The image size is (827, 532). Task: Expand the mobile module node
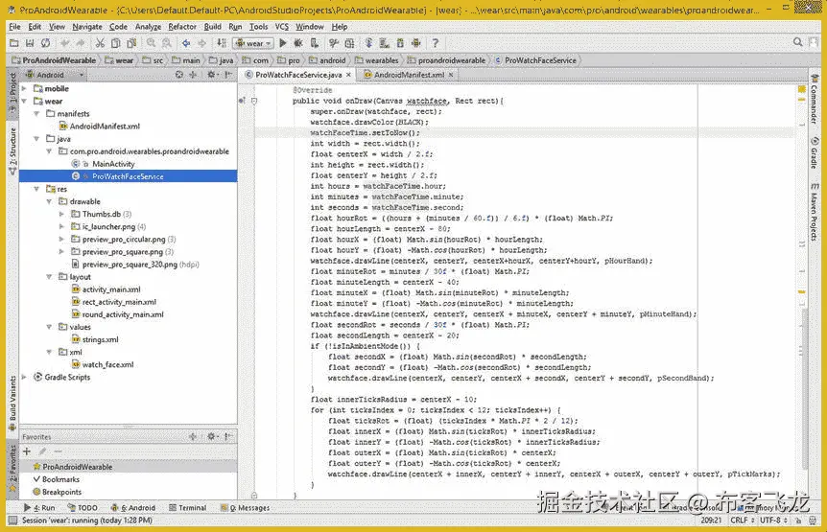tap(24, 88)
